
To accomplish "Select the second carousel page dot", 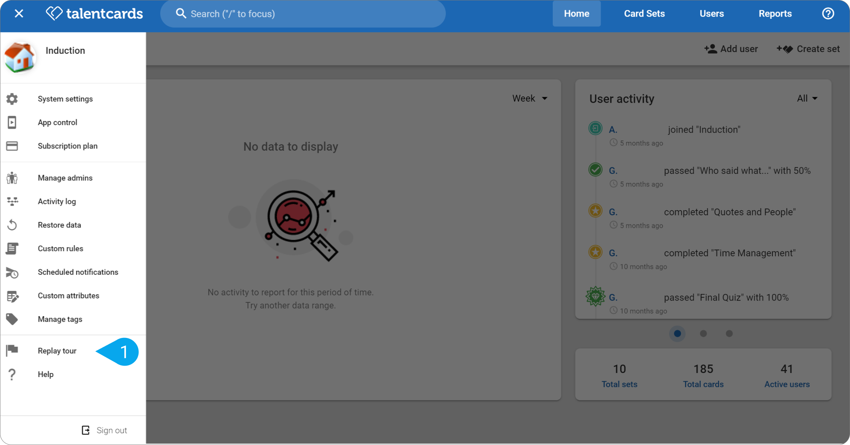I will click(x=703, y=333).
